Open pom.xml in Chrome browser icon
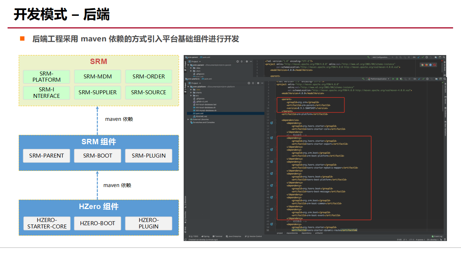This screenshot has height=259, width=461. click(422, 65)
